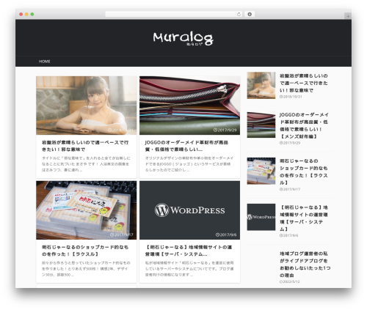Click sidebar bath lady thumbnail
This screenshot has height=310, width=367.
261,85
